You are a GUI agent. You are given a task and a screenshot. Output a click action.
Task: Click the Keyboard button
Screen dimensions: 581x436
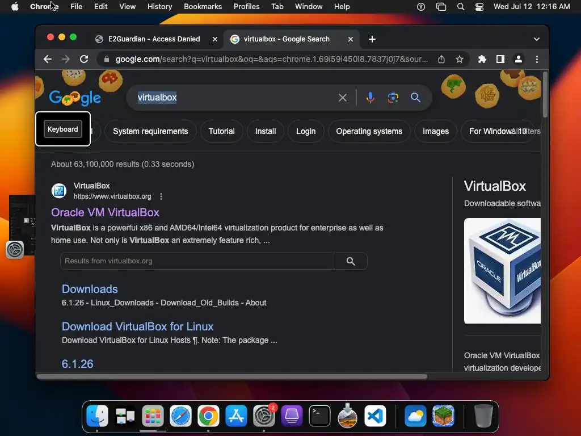62,129
